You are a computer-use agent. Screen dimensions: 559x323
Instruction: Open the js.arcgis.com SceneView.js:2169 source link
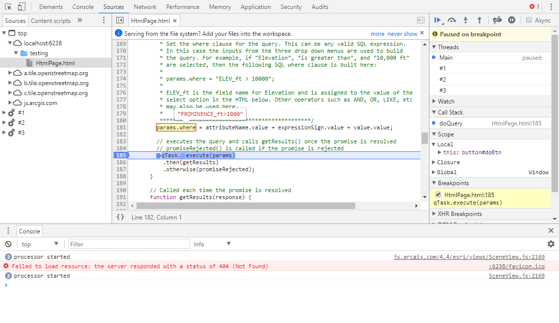[x=469, y=257]
